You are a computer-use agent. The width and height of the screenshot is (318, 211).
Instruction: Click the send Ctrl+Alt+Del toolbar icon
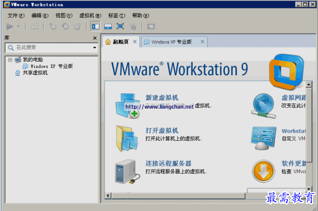pyautogui.click(x=34, y=26)
